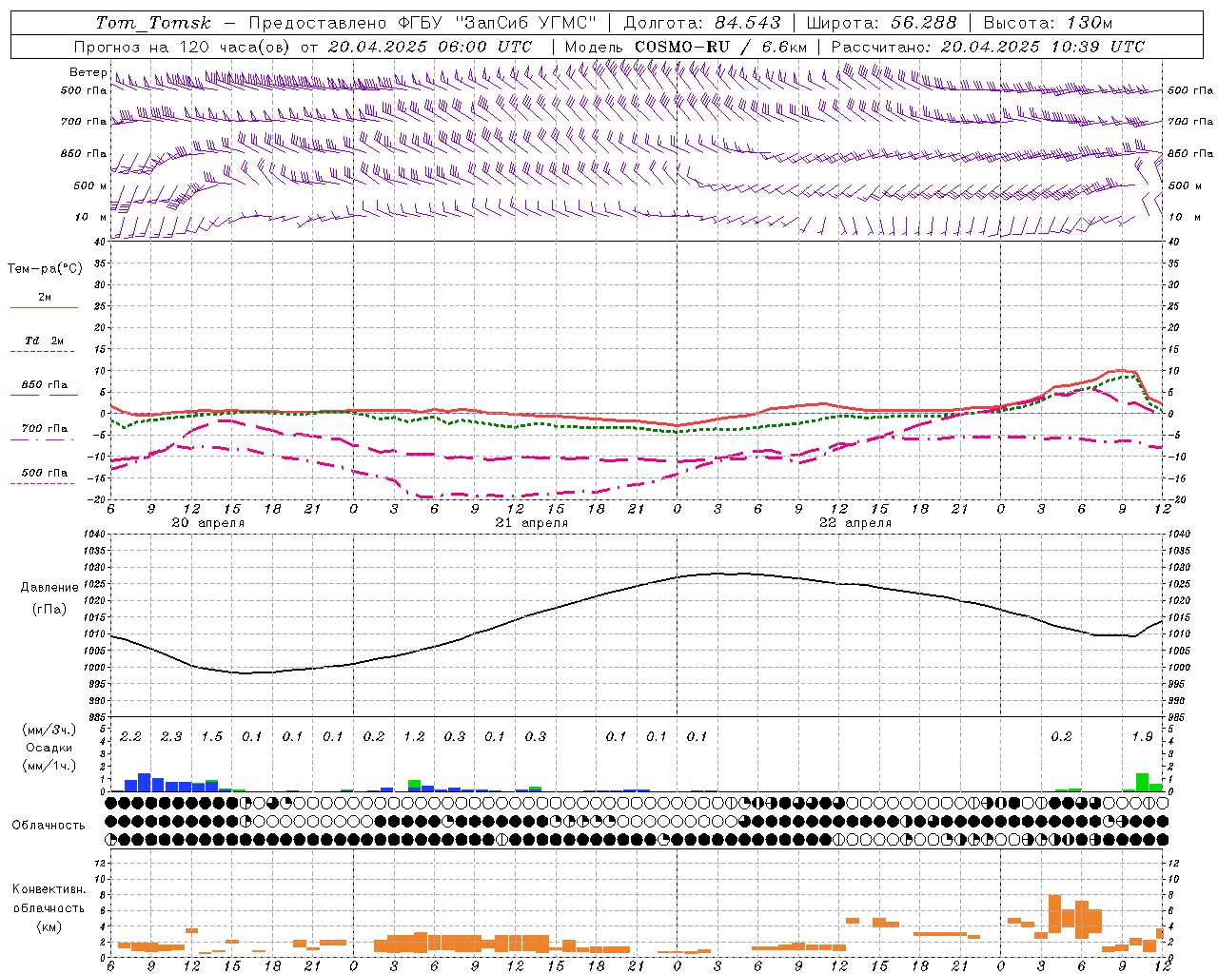Screen dimensions: 1218x974
Task: Click the (мм/1ч.) precipitation unit label
Action: 49,765
